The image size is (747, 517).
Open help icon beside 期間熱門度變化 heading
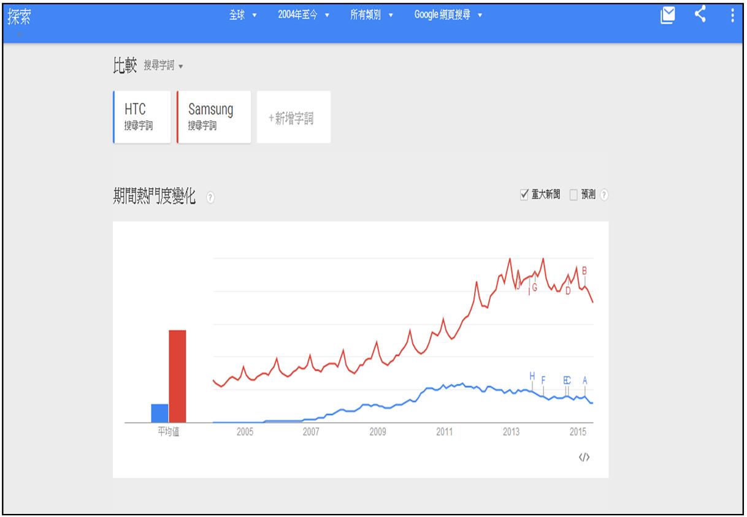tap(210, 197)
